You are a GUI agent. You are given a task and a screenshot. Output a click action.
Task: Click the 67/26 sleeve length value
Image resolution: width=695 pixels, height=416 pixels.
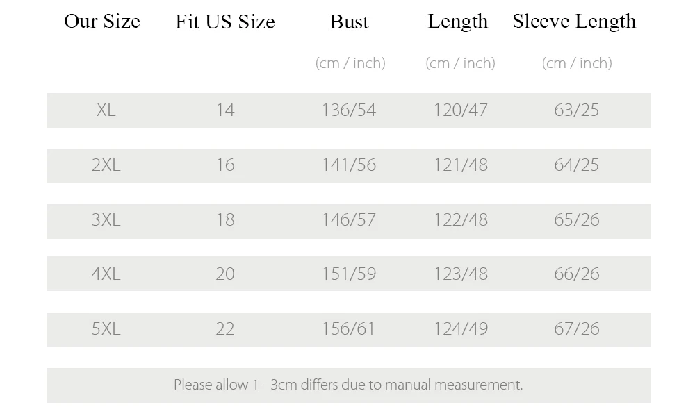coord(577,328)
